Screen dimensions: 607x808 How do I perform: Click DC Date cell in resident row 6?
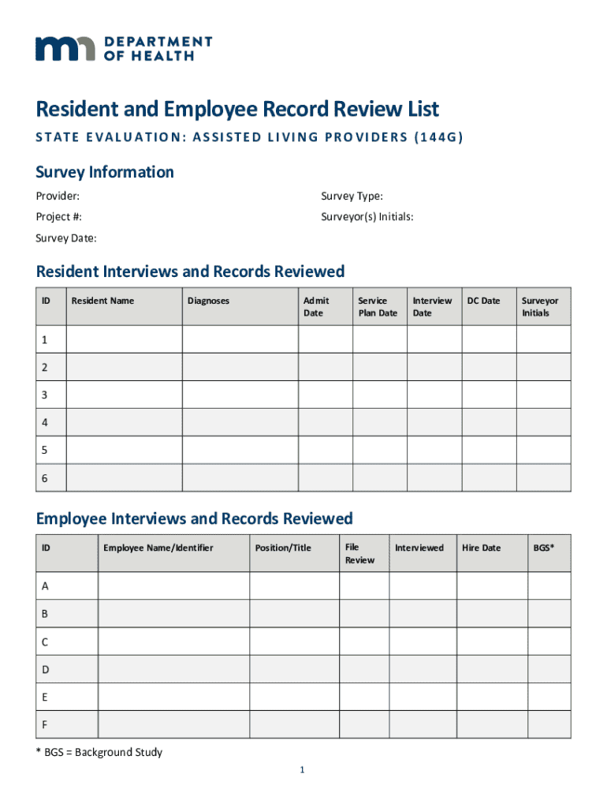coord(488,477)
